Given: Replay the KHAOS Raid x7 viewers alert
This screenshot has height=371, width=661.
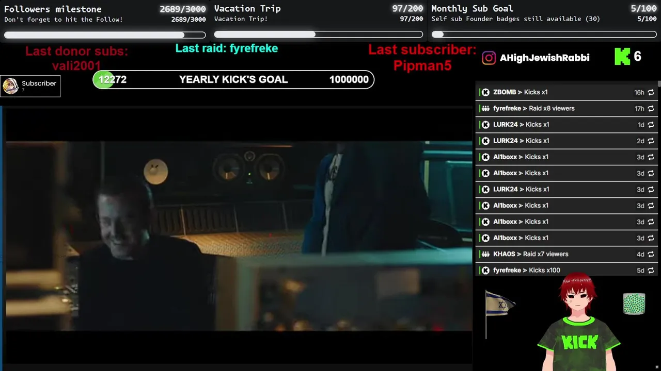Looking at the screenshot, I should pyautogui.click(x=651, y=255).
